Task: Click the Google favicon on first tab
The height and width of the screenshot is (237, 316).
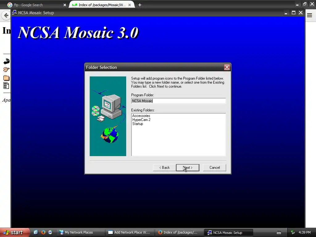Action: pyautogui.click(x=10, y=5)
